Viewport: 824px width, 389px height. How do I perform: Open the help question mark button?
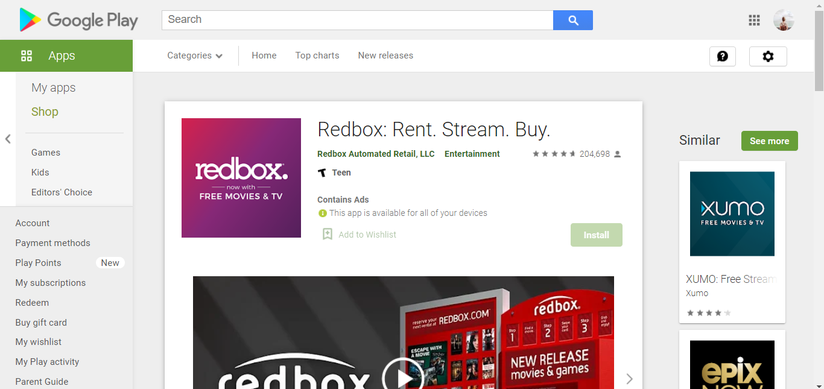(x=723, y=56)
